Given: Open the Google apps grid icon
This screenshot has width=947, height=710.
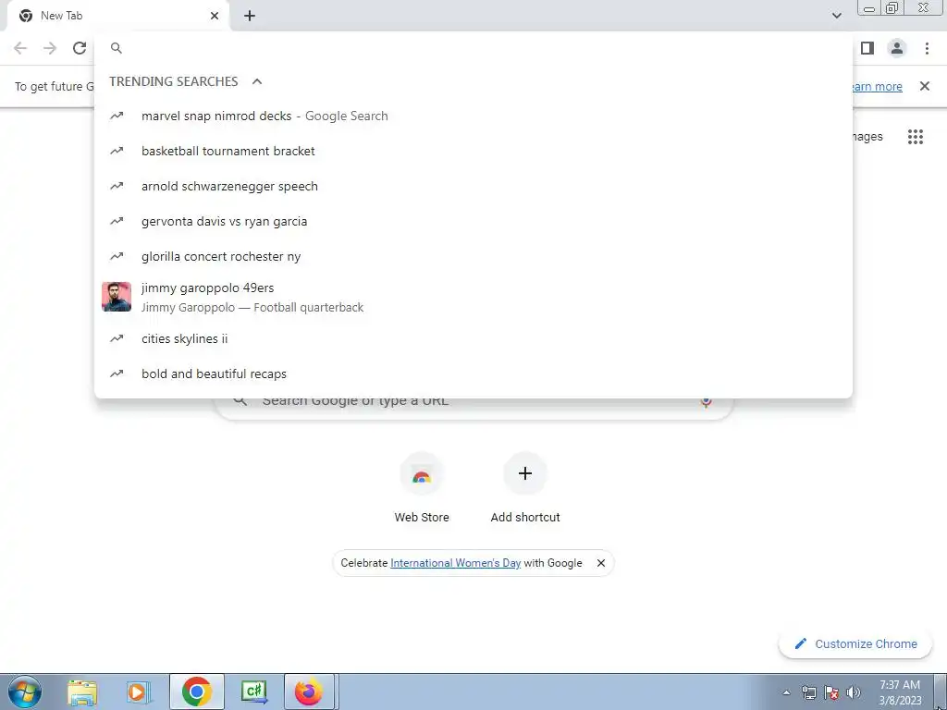Looking at the screenshot, I should 916,137.
